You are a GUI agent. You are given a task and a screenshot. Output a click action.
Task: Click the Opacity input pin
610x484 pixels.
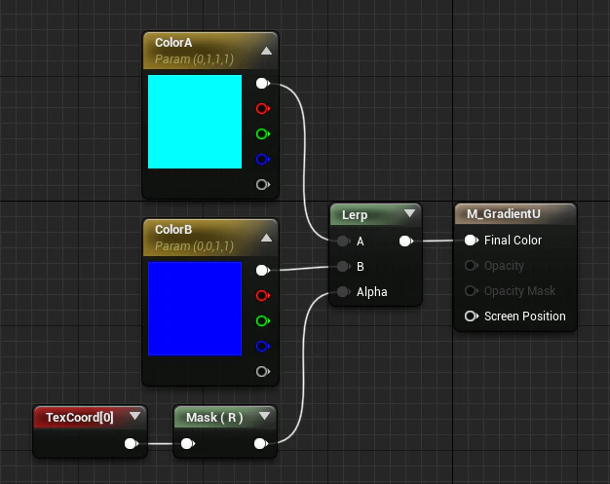tap(472, 266)
